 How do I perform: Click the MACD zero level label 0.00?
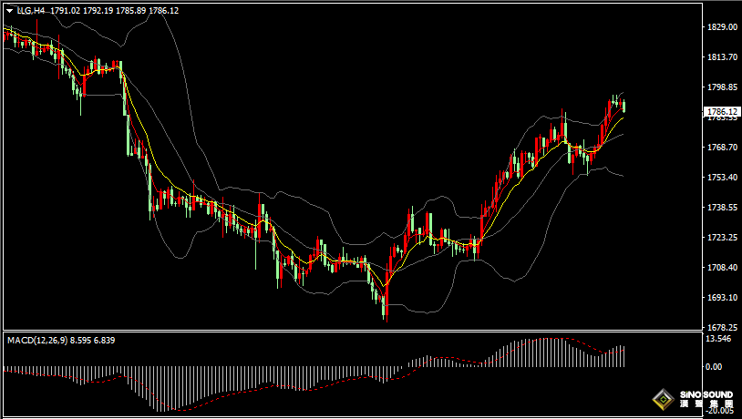714,366
